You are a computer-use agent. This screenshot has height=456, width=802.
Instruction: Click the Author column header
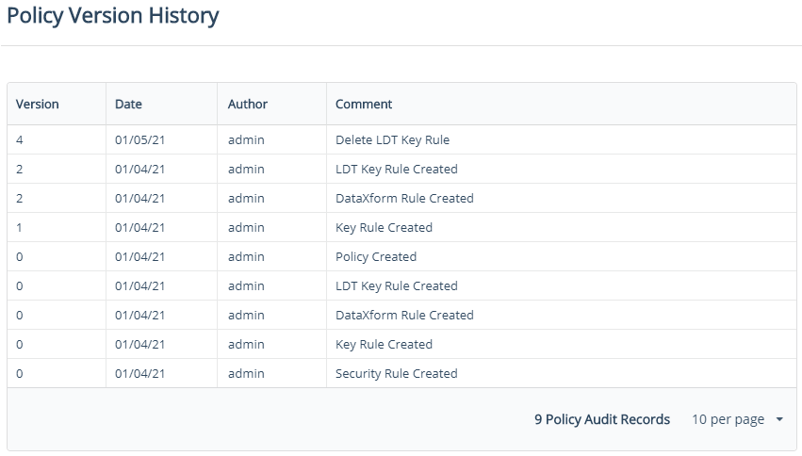coord(248,105)
